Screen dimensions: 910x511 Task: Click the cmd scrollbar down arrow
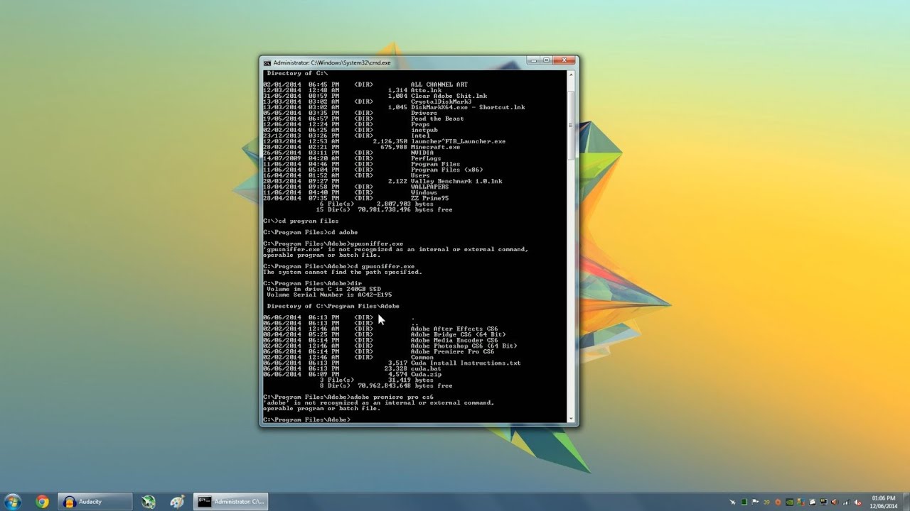point(571,420)
